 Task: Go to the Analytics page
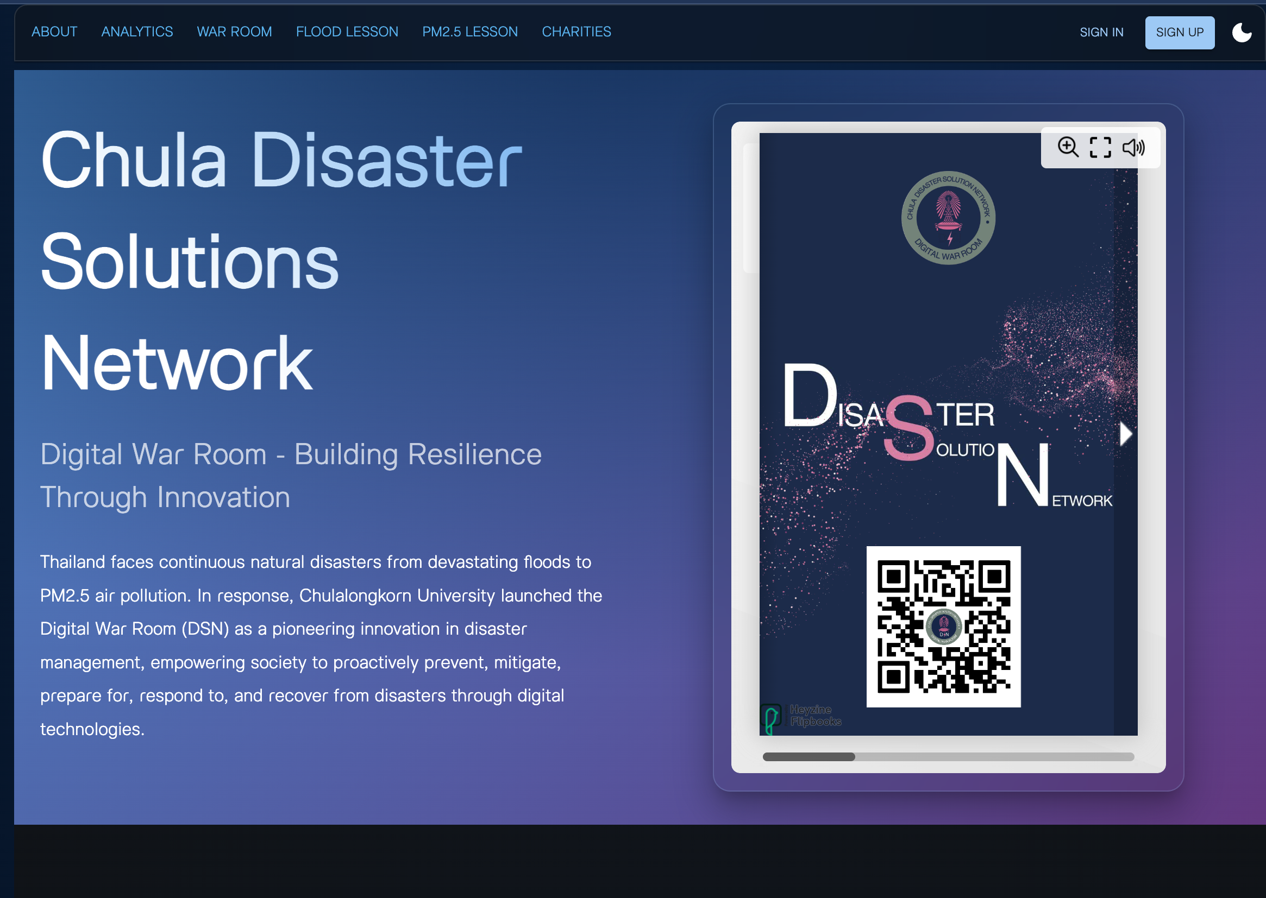pyautogui.click(x=137, y=32)
